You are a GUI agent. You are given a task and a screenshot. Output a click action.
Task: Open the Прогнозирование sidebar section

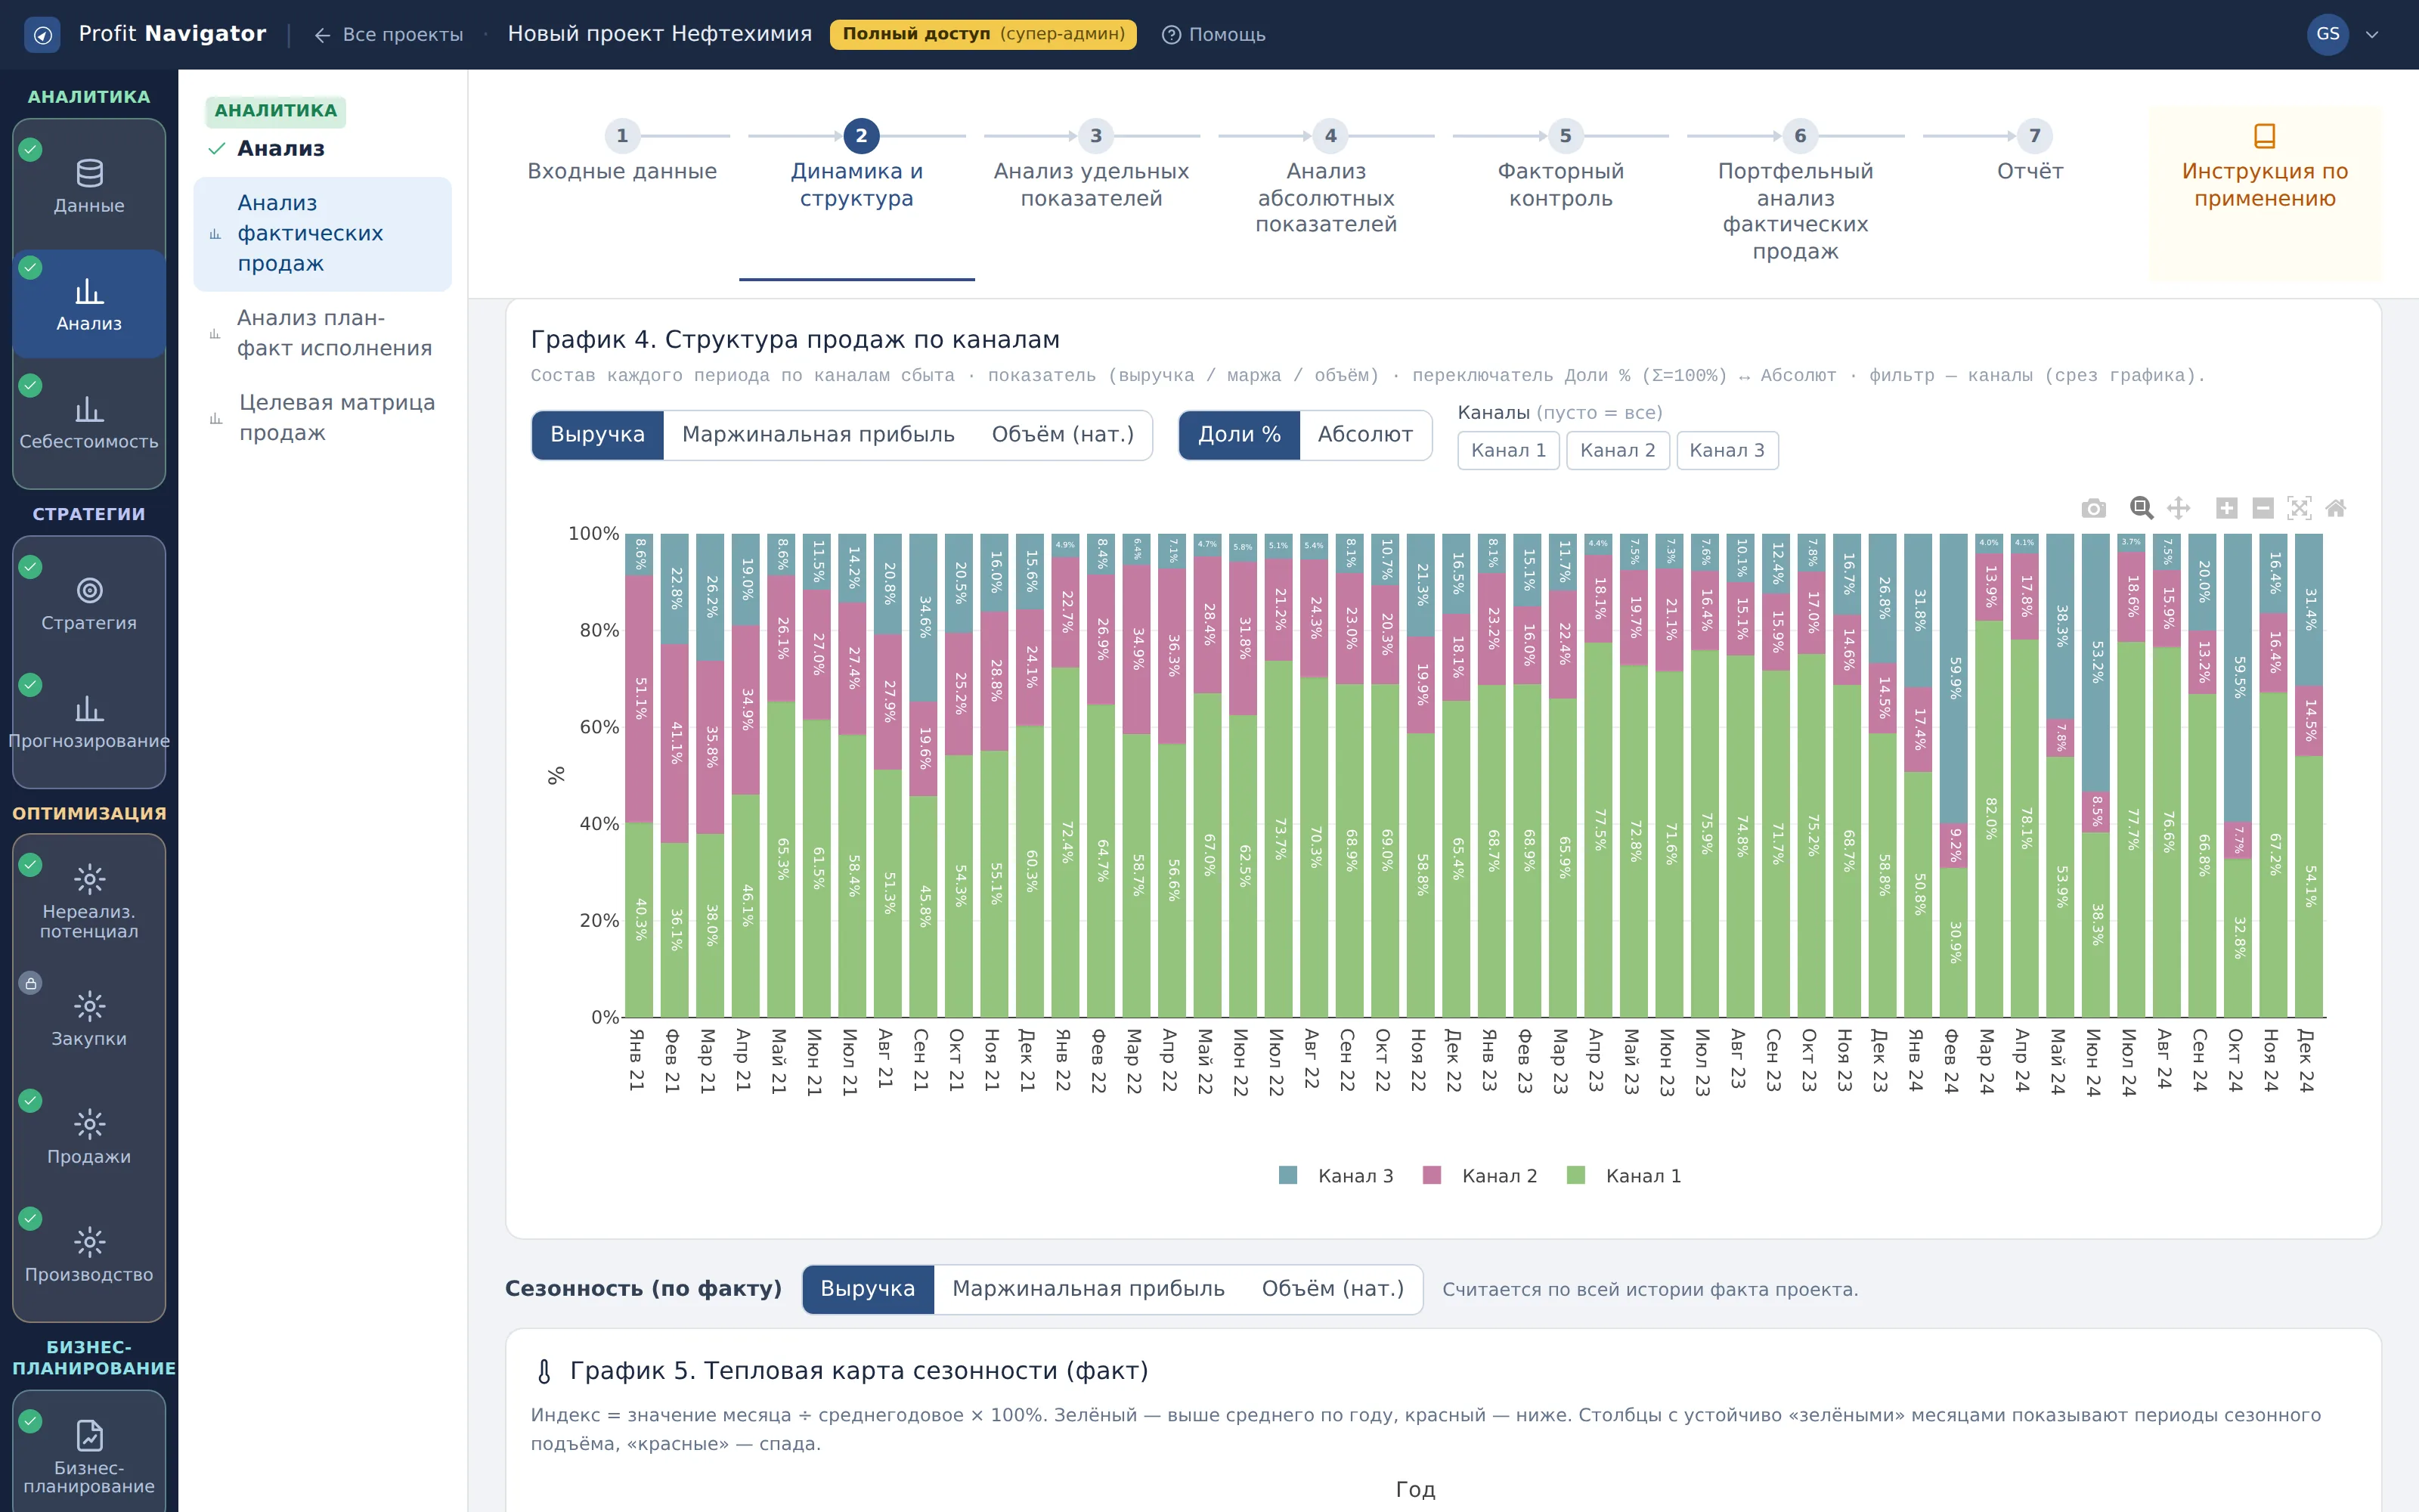89,722
